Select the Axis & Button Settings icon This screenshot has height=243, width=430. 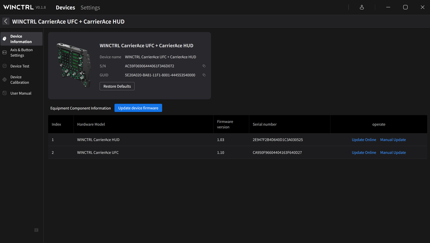(4, 52)
